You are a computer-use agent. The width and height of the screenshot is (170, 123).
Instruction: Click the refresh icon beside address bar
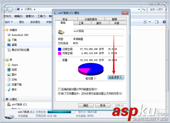coord(144,10)
